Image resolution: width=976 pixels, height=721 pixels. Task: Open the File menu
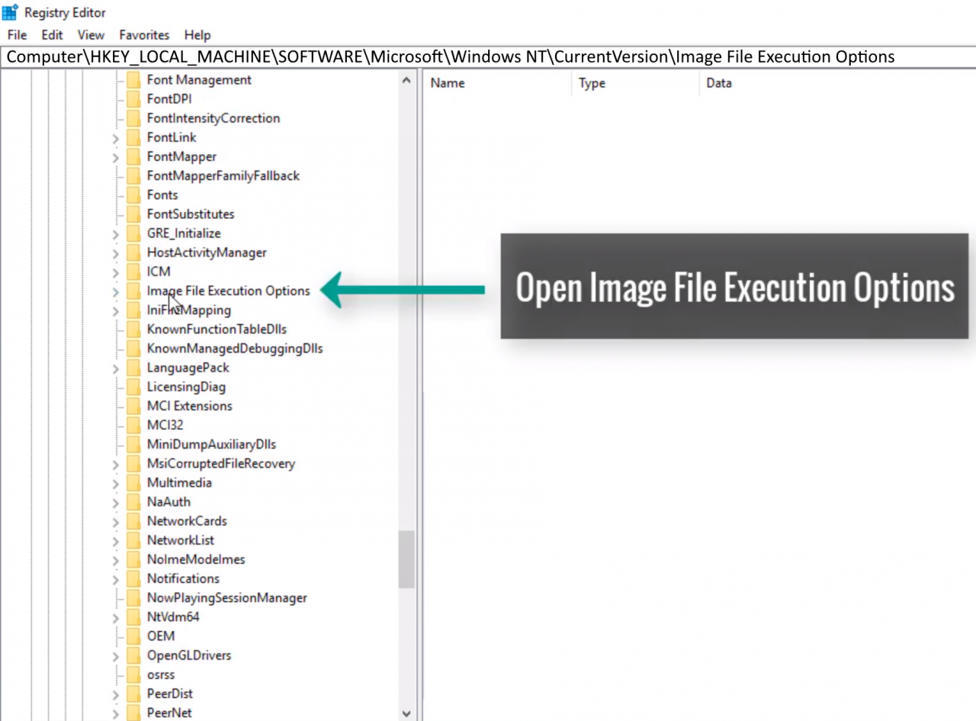(17, 35)
